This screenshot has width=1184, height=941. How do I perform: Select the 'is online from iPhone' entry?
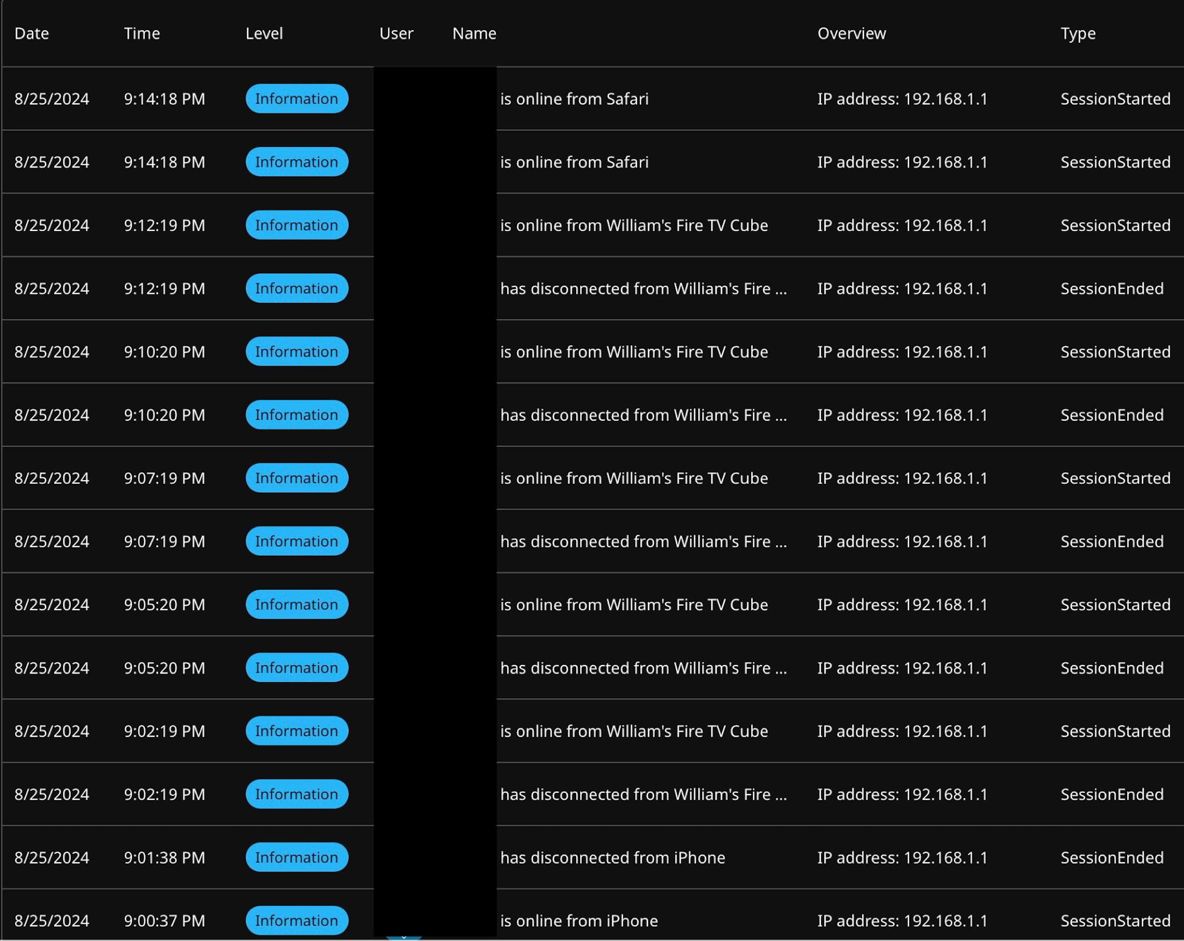point(579,920)
